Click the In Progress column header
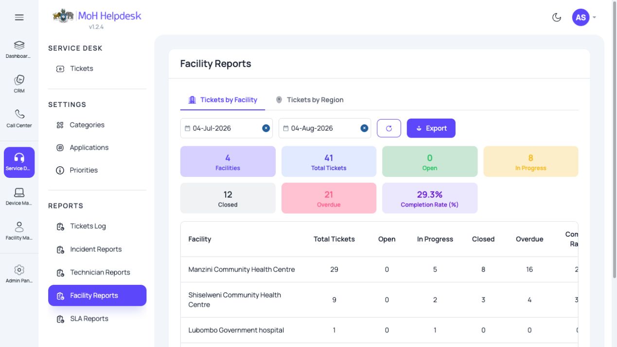 (435, 239)
